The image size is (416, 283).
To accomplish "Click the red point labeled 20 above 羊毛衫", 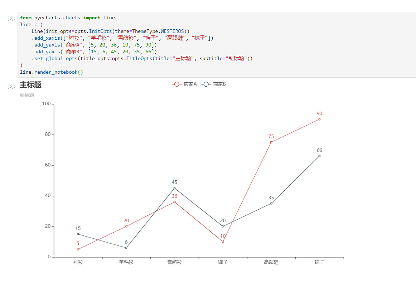I will (x=126, y=226).
